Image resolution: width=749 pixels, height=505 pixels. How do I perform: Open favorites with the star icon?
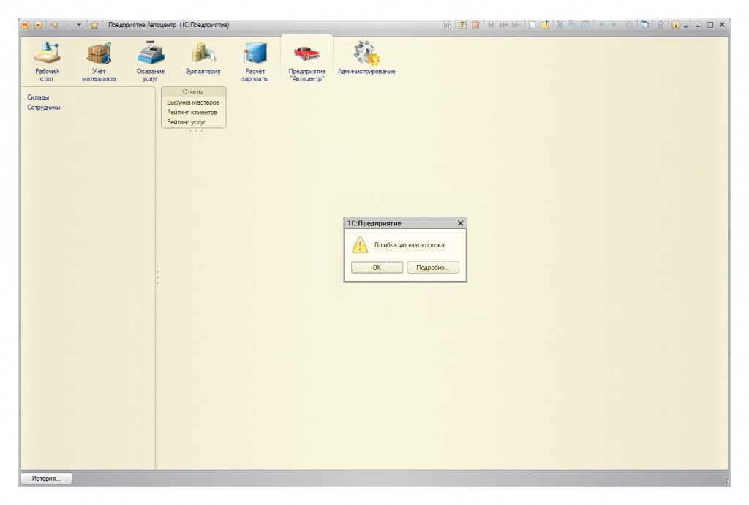pos(94,25)
